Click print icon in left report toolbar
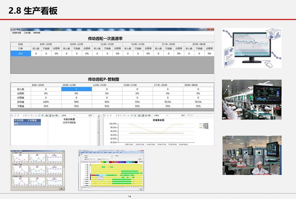This screenshot has height=199, width=296. [x=46, y=116]
